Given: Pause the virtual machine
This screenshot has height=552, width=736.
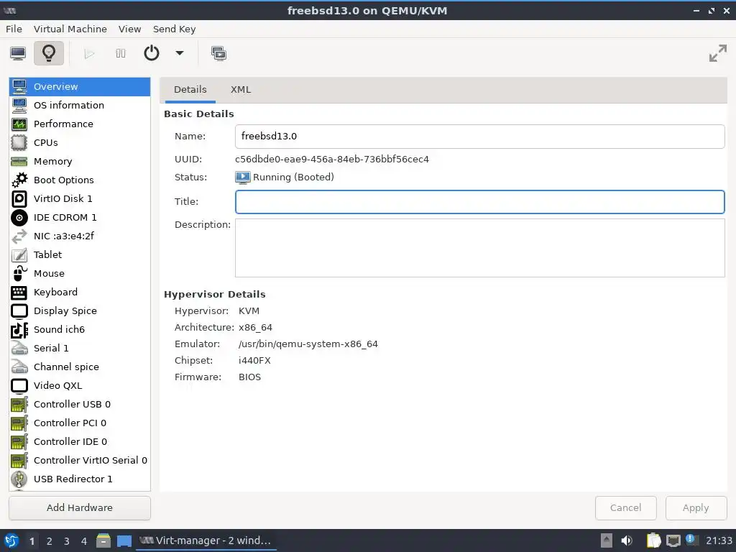Looking at the screenshot, I should pyautogui.click(x=121, y=53).
